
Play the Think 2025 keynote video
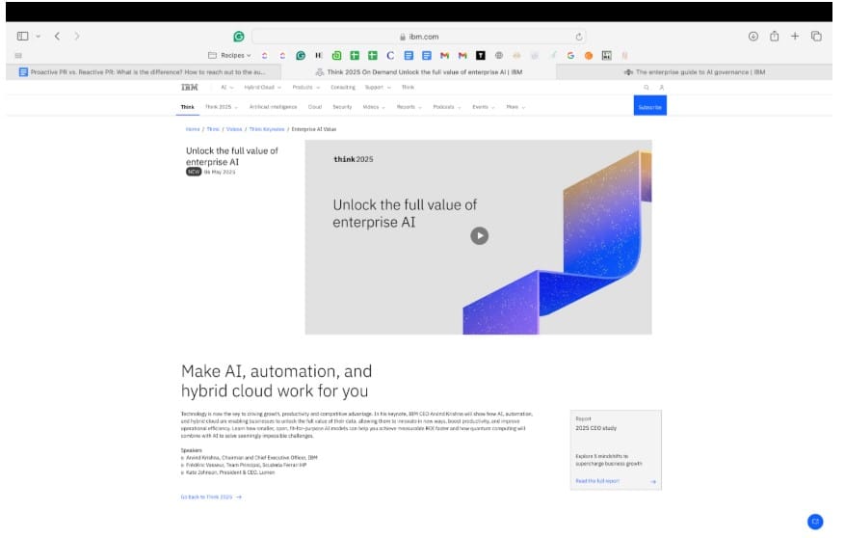tap(479, 235)
